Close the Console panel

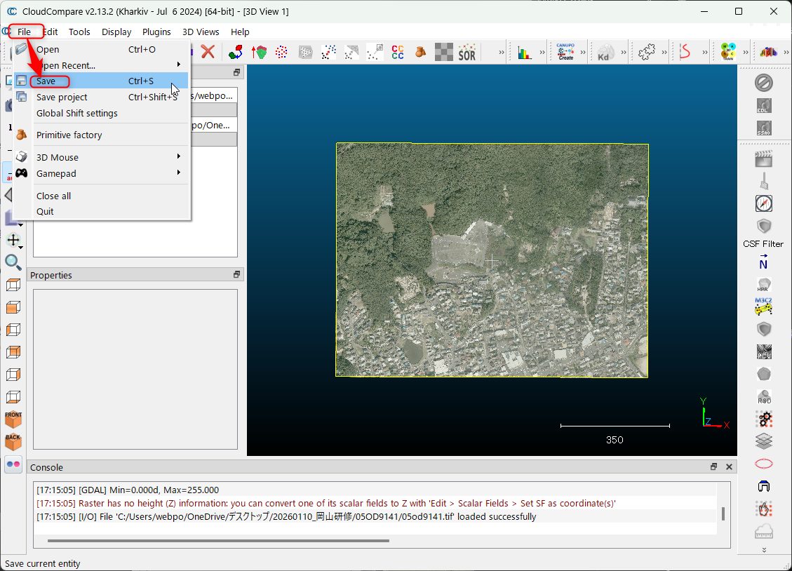click(729, 467)
